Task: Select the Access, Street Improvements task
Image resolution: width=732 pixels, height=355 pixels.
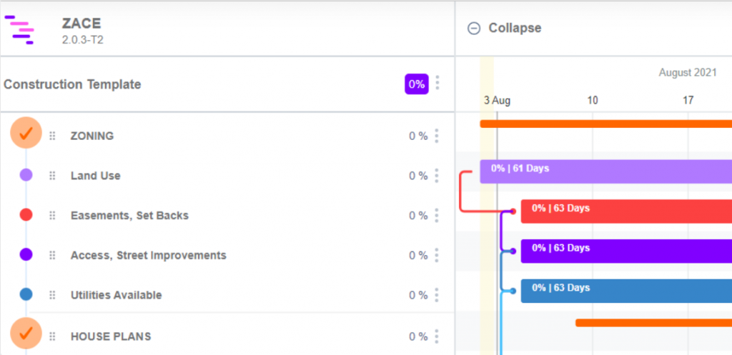Action: point(149,256)
